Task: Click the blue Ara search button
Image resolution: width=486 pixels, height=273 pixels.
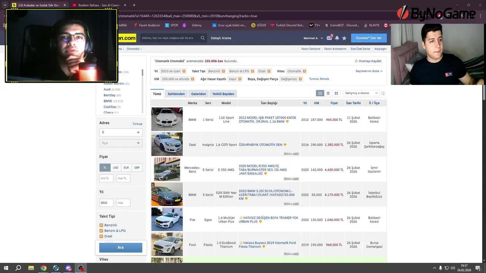Action: (121, 248)
